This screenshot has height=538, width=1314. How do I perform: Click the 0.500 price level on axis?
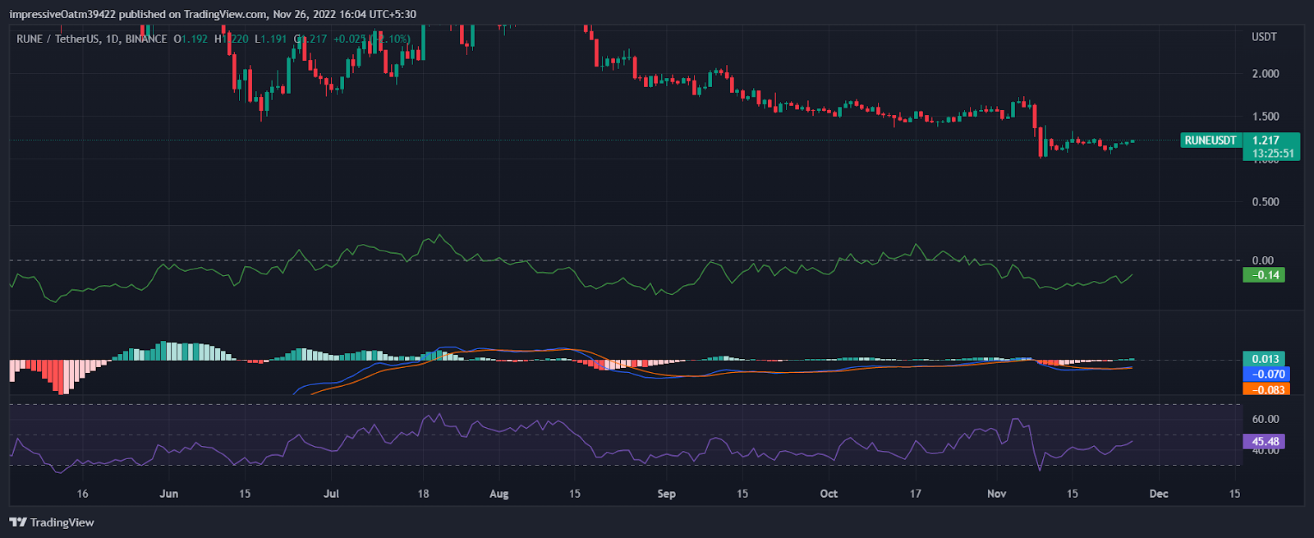[x=1265, y=202]
